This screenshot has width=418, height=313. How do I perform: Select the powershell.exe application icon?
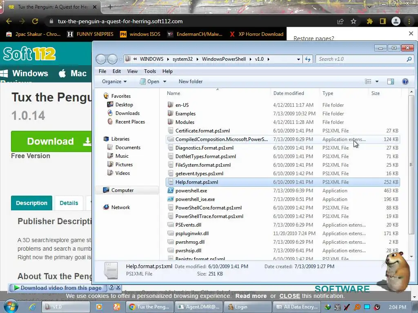171,191
